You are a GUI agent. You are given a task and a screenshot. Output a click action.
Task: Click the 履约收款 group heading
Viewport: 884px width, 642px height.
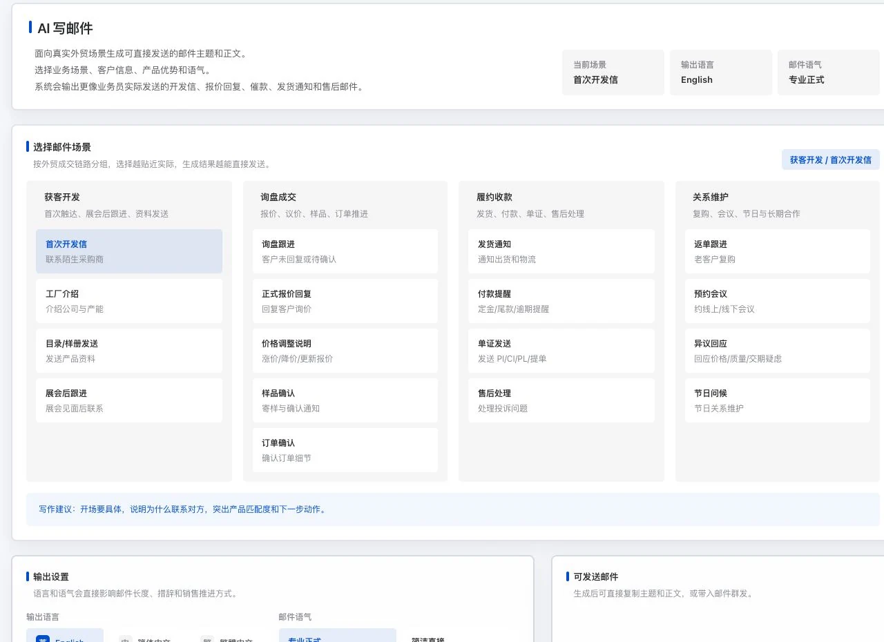[x=494, y=197]
